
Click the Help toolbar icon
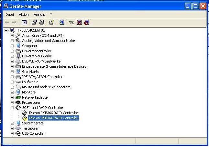coord(52,22)
